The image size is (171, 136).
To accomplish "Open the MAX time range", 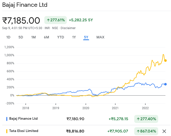I will pos(100,37).
